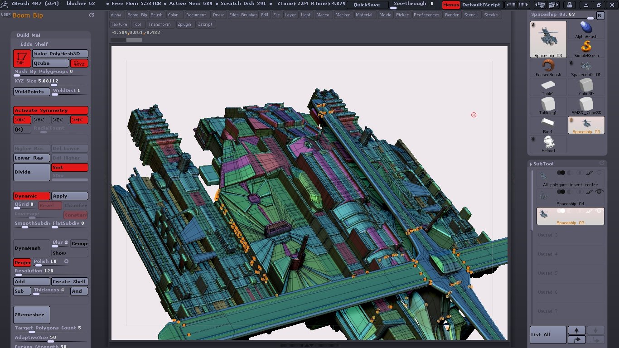The height and width of the screenshot is (348, 619).
Task: Click the move subtool up arrow
Action: point(576,330)
